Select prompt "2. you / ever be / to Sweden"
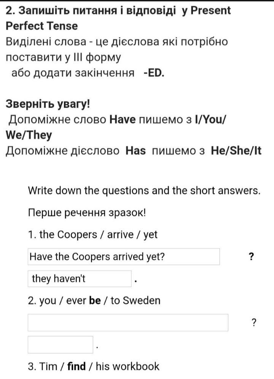274x379 pixels. pyautogui.click(x=94, y=301)
